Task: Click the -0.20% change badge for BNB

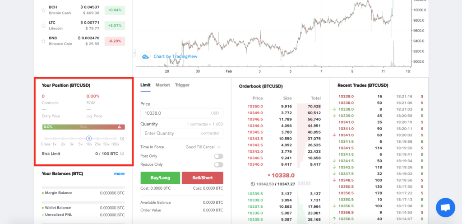Action: coord(115,41)
